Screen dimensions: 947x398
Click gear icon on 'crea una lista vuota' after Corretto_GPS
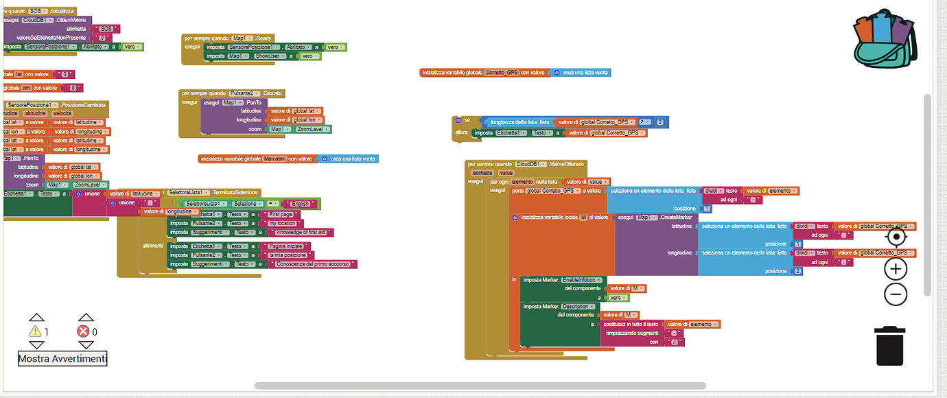(x=557, y=73)
